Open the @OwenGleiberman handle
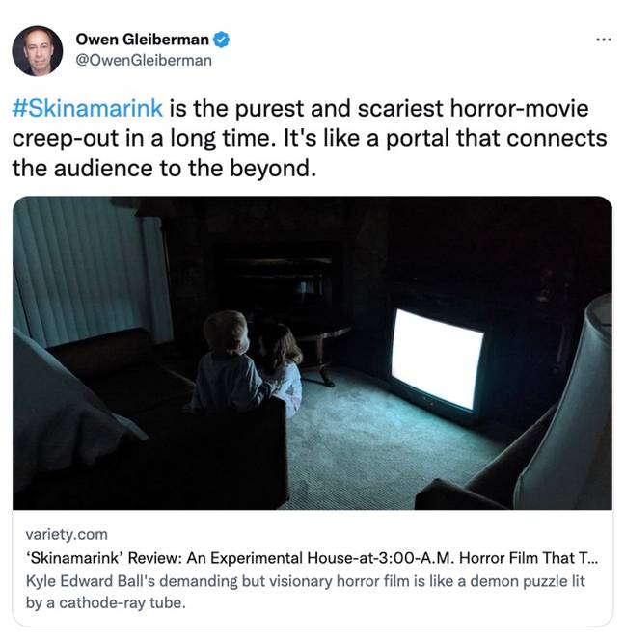This screenshot has height=640, width=625. [x=144, y=61]
